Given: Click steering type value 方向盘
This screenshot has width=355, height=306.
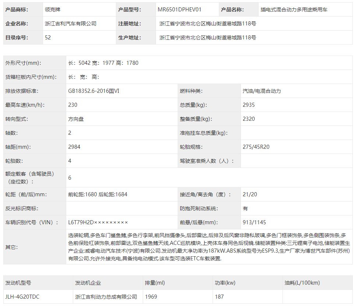Looking at the screenshot, I should click(76, 119).
